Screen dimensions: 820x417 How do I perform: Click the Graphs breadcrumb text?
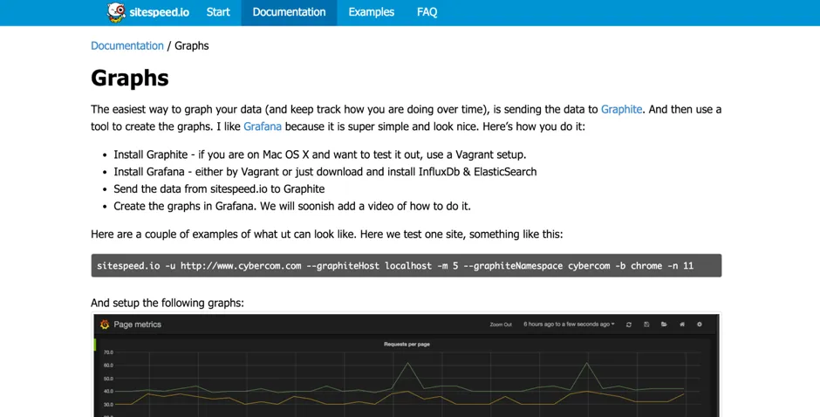[x=191, y=45]
